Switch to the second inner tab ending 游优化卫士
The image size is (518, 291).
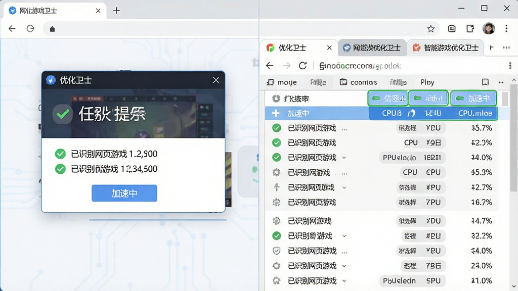point(372,48)
